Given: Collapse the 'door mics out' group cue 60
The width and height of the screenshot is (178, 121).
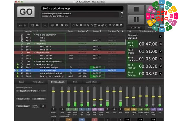Looking at the screenshot, I should point(35,53).
